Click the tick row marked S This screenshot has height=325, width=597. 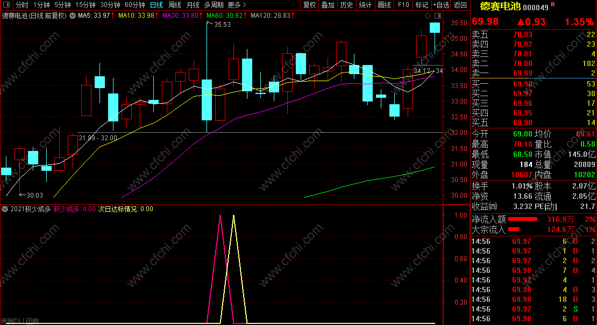click(533, 309)
